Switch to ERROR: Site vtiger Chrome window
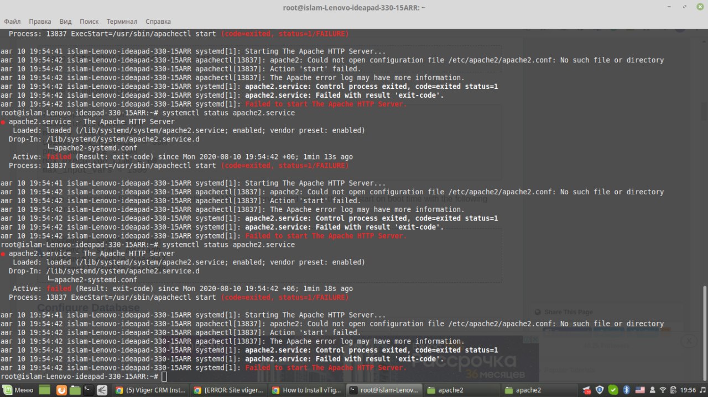The image size is (708, 397). [228, 390]
